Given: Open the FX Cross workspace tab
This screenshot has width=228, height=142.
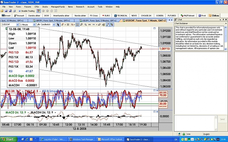Looking at the screenshot, I should pos(94,16).
